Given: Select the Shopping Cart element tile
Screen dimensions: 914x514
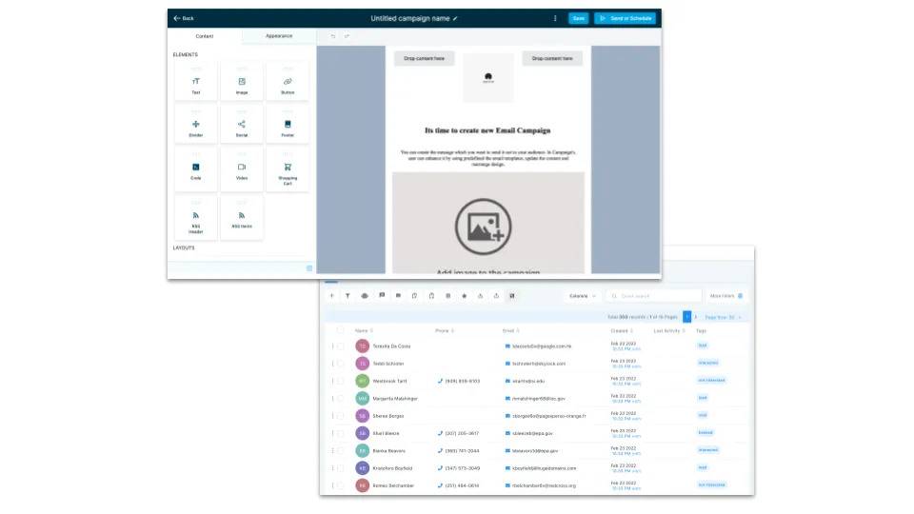Looking at the screenshot, I should click(x=288, y=168).
